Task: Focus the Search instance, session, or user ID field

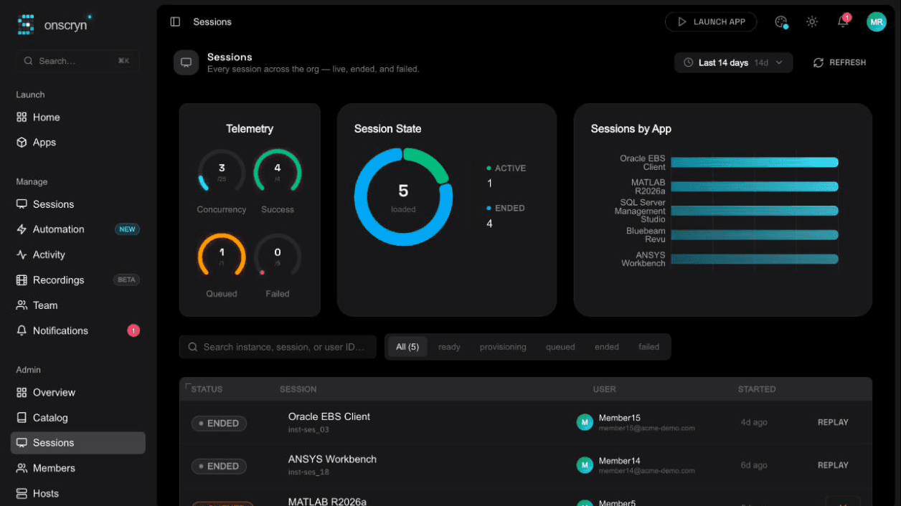Action: (278, 347)
